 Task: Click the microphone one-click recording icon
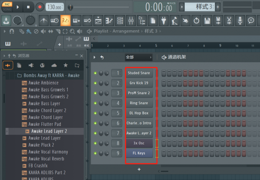(240, 21)
